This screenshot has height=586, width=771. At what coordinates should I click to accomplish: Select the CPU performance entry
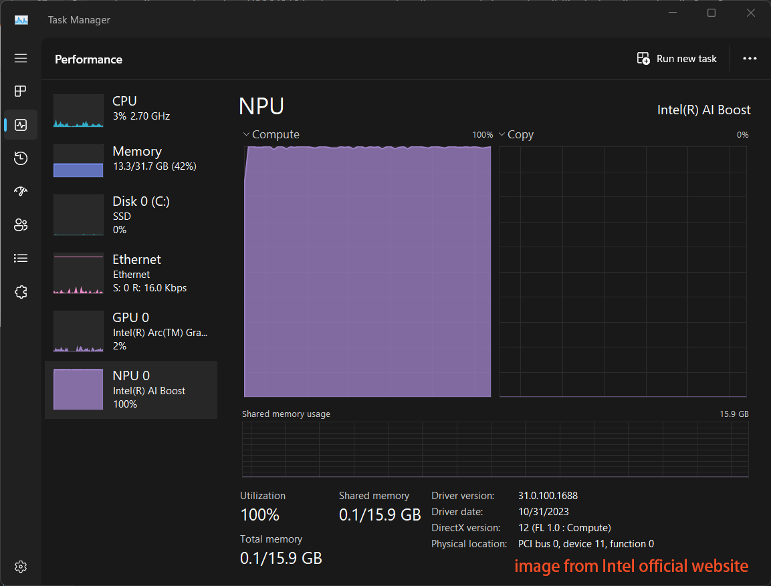pyautogui.click(x=130, y=108)
